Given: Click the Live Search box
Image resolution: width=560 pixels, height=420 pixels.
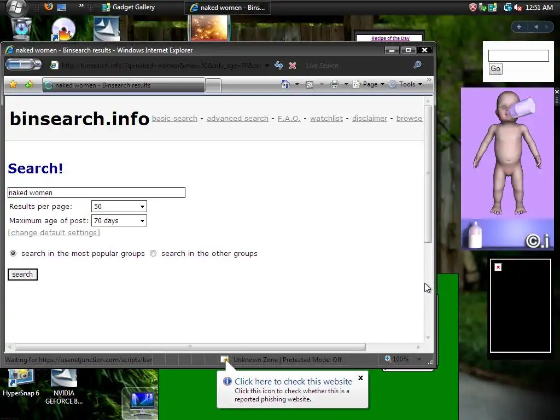Looking at the screenshot, I should click(357, 66).
